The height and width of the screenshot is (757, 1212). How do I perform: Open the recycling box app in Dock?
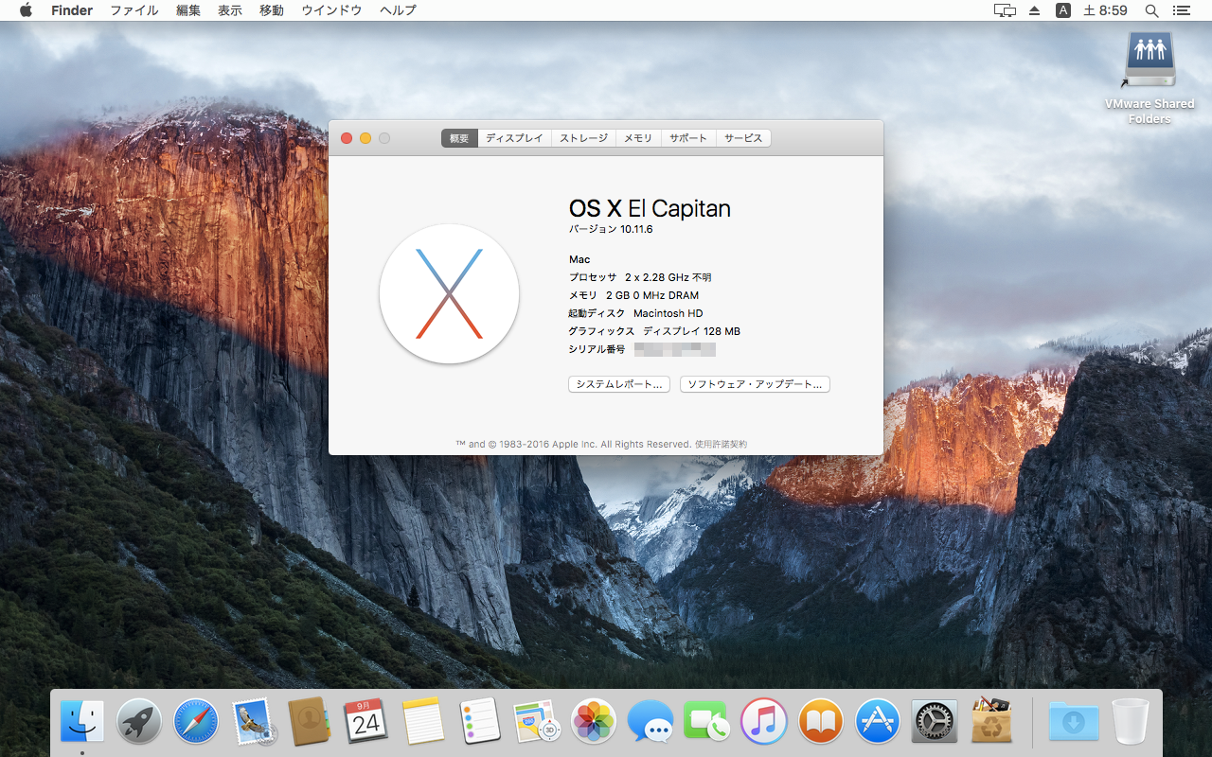(x=991, y=722)
